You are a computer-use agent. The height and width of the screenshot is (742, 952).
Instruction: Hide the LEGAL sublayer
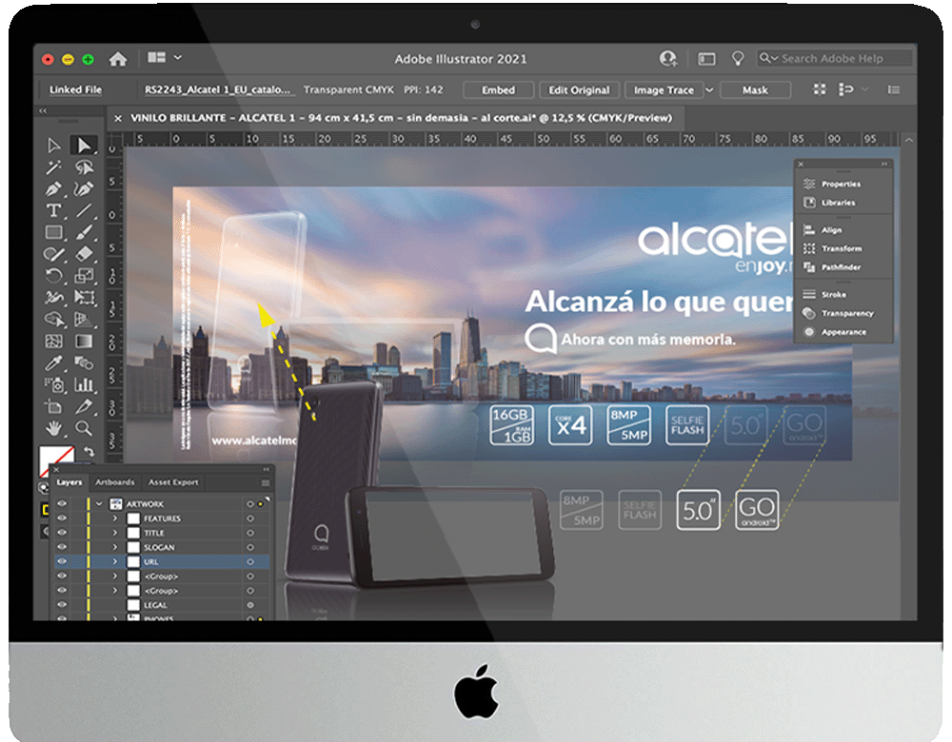coord(62,605)
